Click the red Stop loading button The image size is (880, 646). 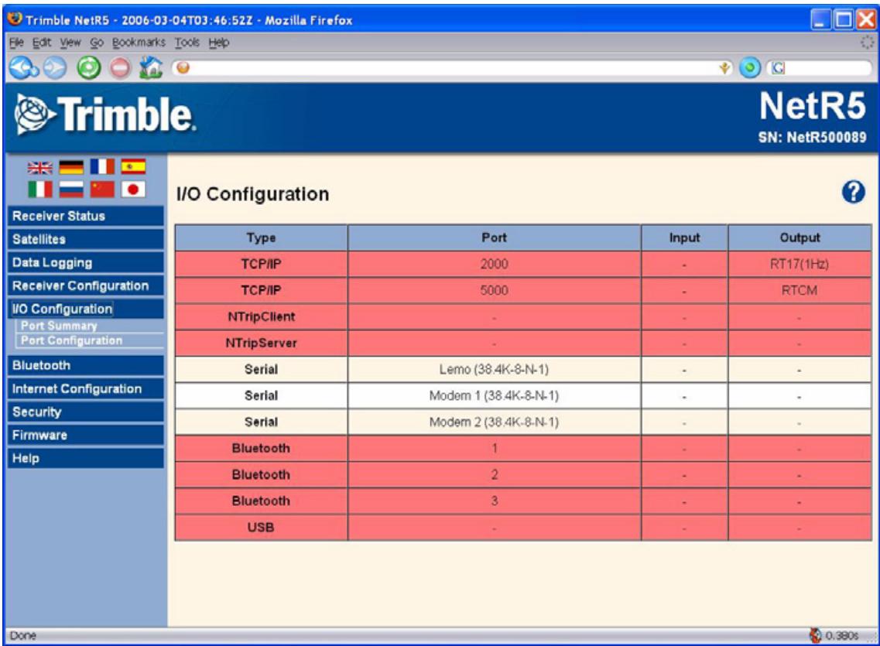click(x=119, y=68)
